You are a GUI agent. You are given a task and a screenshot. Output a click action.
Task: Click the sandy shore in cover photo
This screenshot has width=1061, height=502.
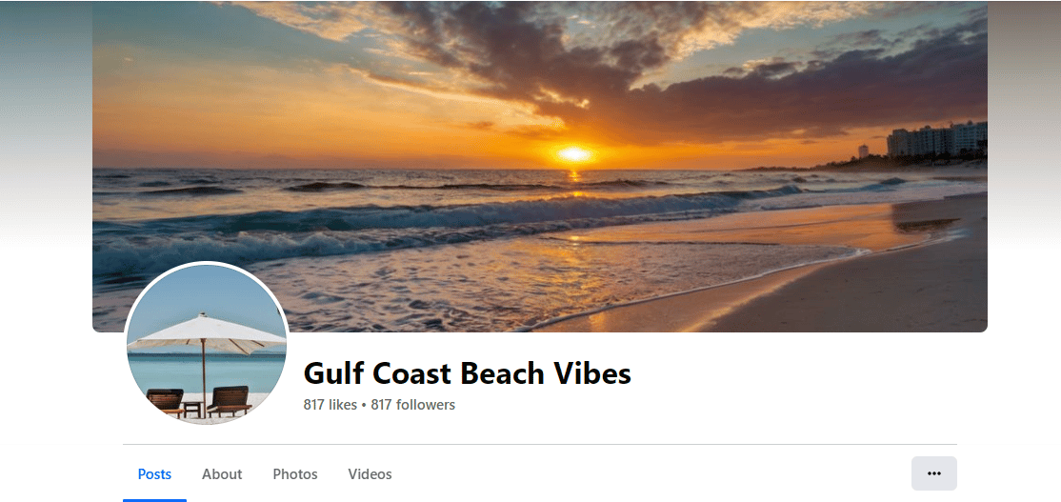point(846,284)
